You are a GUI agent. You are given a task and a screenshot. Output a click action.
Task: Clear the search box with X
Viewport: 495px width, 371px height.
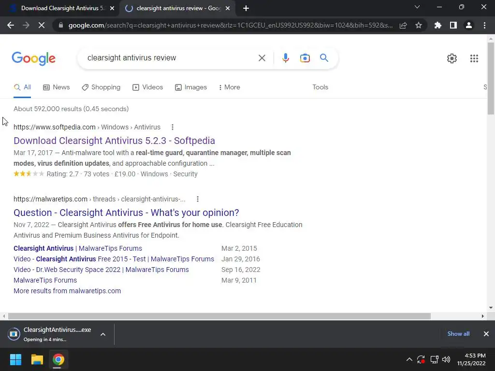(x=262, y=58)
